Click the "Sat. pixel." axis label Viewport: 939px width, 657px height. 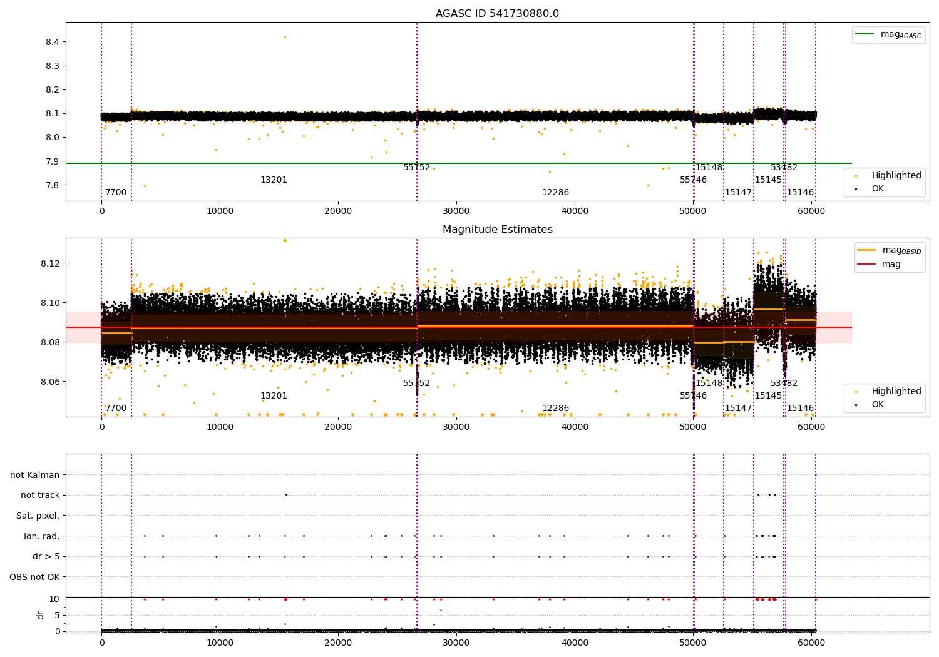[x=38, y=516]
